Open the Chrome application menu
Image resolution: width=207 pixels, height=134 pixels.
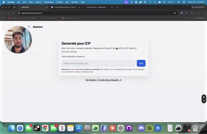(x=11, y=2)
